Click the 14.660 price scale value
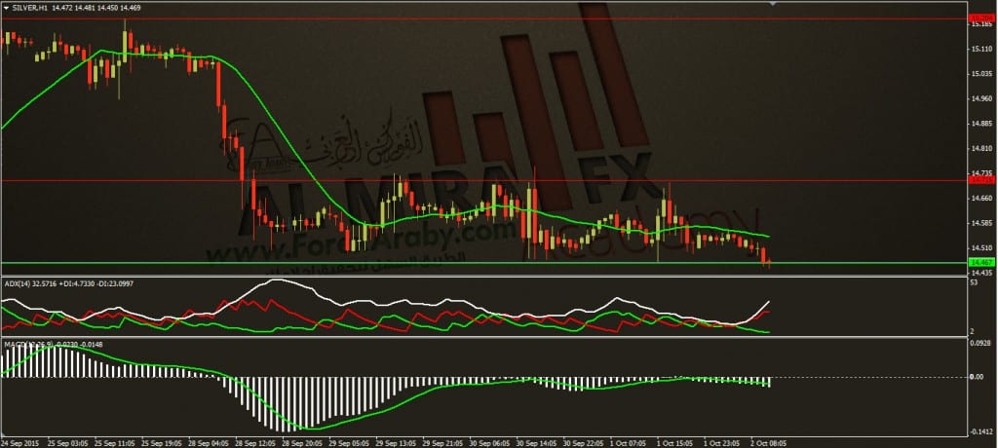998x448 pixels. click(x=982, y=198)
